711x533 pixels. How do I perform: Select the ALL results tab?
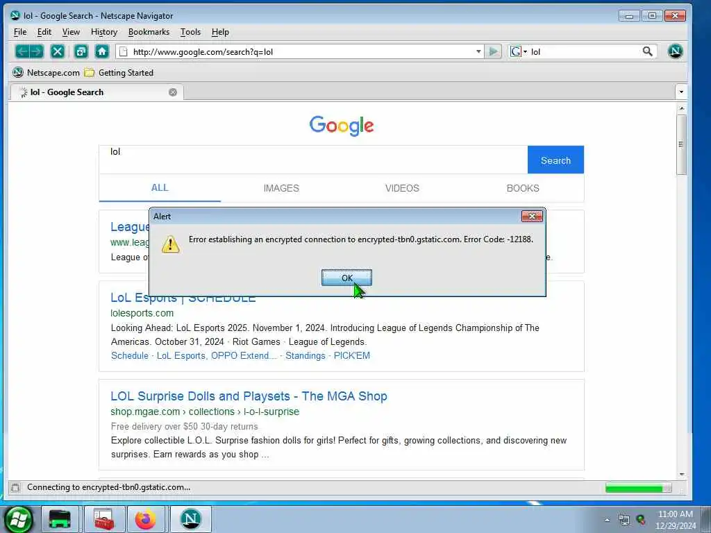160,188
